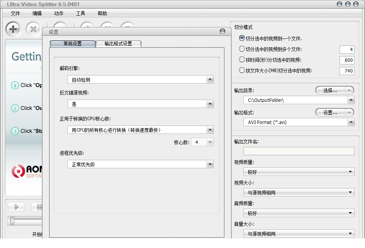The height and width of the screenshot is (248, 365).
Task: Click the add video plus icon
Action: pyautogui.click(x=13, y=29)
